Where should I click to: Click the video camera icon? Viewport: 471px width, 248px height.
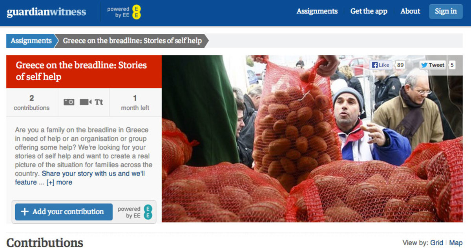86,102
